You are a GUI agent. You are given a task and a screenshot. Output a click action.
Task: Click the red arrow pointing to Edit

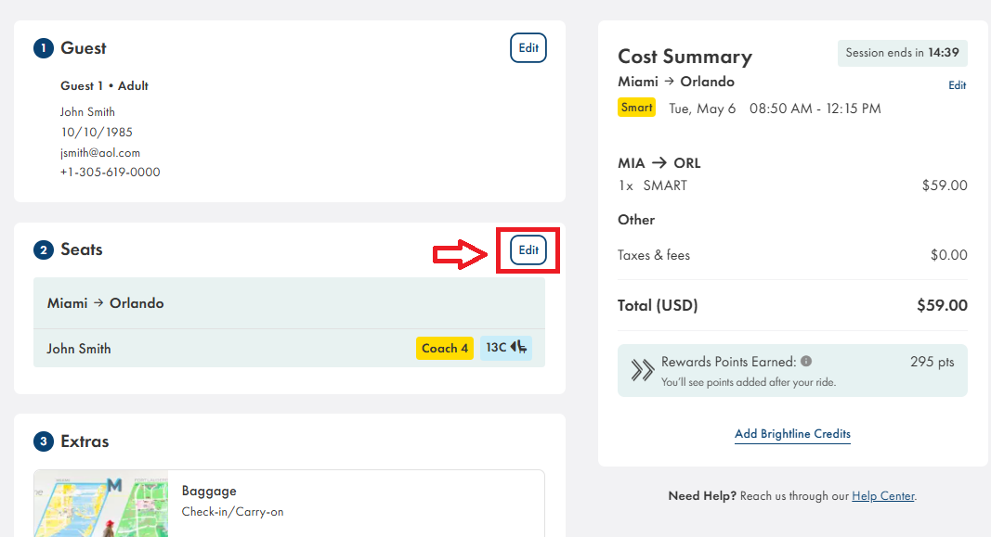click(x=461, y=254)
